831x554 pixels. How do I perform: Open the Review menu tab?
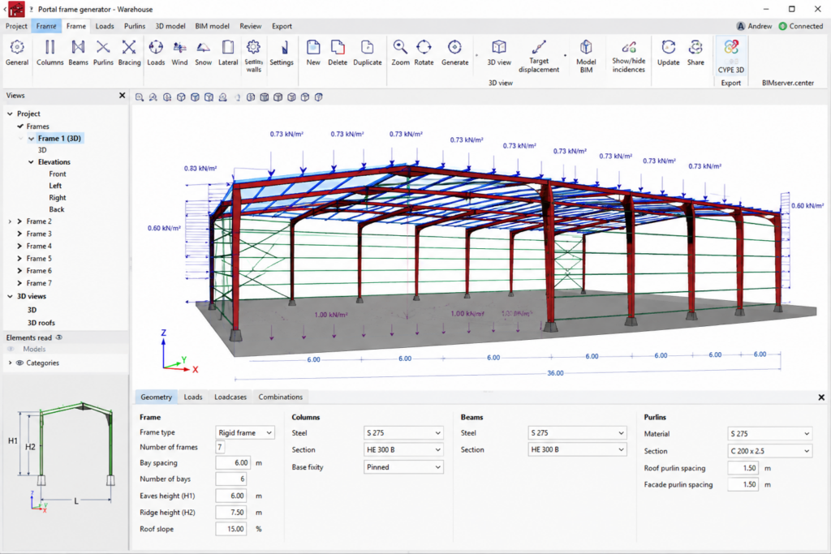coord(250,26)
